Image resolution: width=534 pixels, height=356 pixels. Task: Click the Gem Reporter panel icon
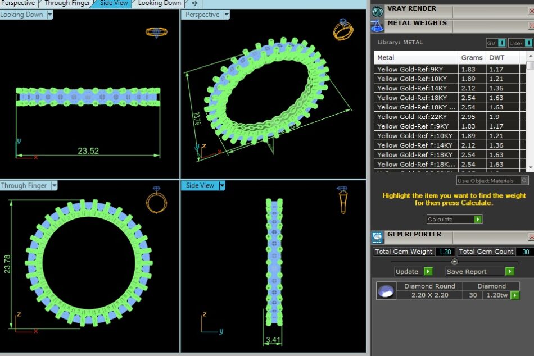tap(377, 237)
